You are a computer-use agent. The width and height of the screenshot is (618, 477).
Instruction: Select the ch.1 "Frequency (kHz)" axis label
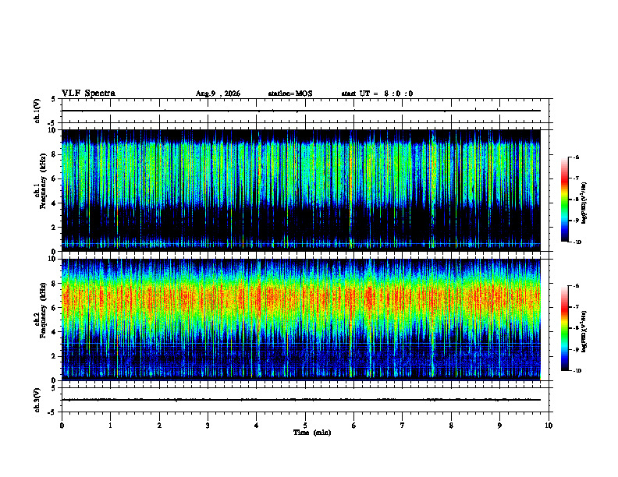[43, 181]
